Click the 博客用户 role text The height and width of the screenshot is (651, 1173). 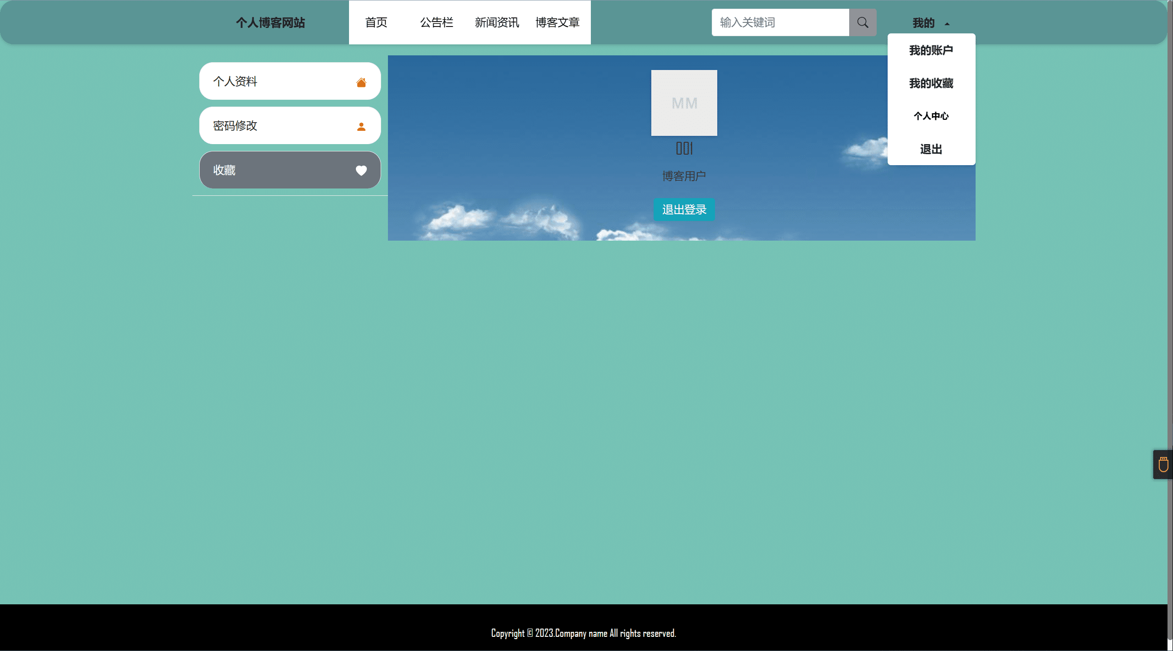coord(684,176)
